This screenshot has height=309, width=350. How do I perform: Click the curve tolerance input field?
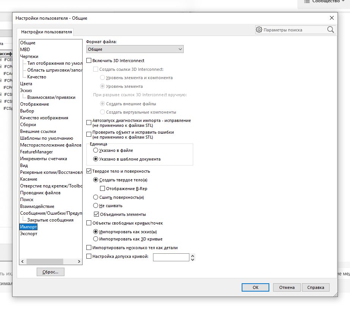pos(171,257)
